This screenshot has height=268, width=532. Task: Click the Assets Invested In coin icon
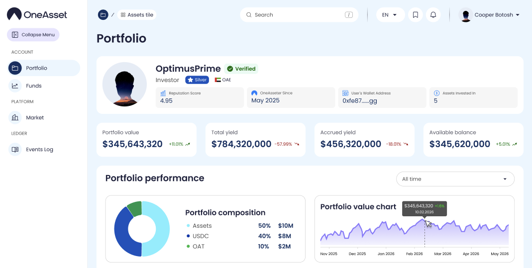point(436,93)
